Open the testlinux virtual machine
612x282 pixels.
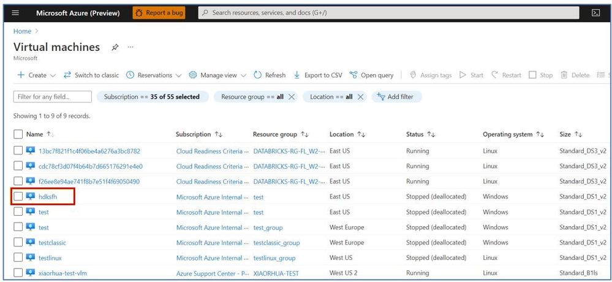point(50,257)
